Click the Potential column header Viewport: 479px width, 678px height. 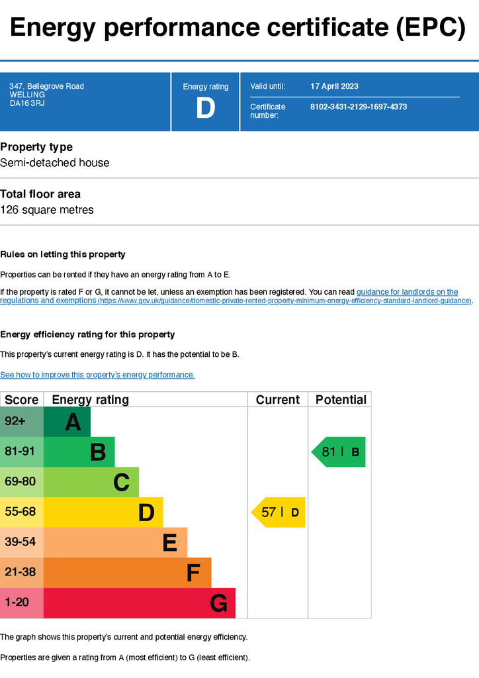coord(340,399)
